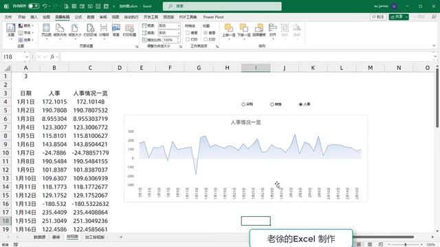Open theme Effects (效果) menu
This screenshot has height=247, width=440.
[x=26, y=40]
